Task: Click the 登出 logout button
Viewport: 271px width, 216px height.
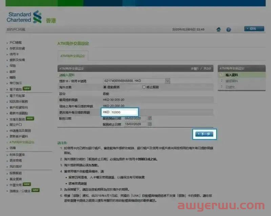Action: coord(254,29)
